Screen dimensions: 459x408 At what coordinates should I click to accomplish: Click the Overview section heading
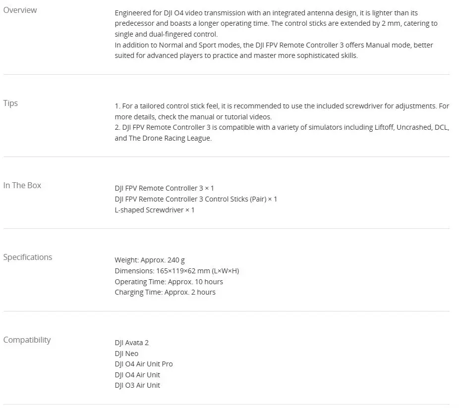tap(20, 10)
